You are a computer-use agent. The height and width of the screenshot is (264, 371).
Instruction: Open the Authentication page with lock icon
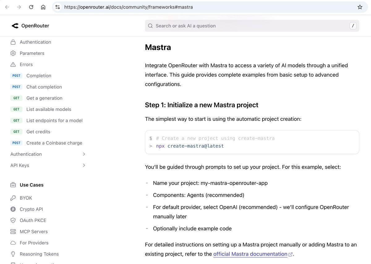tap(35, 42)
